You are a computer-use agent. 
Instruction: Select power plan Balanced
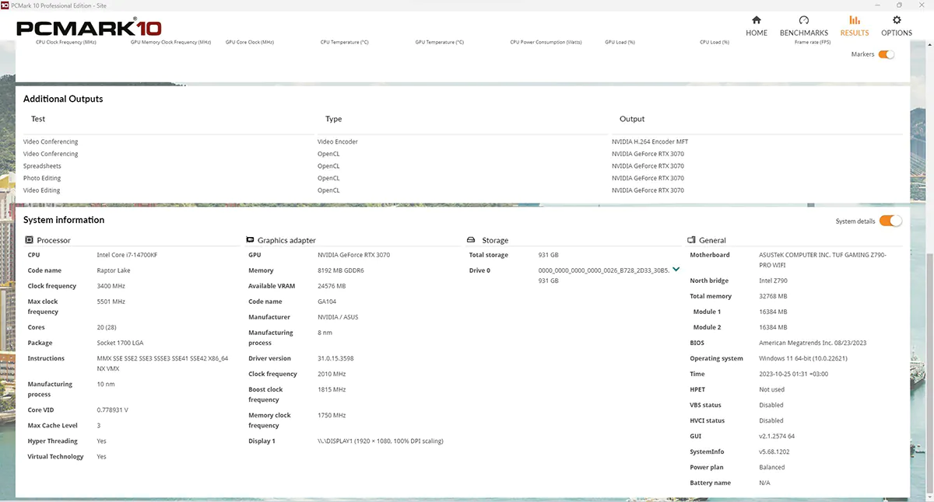(x=772, y=467)
